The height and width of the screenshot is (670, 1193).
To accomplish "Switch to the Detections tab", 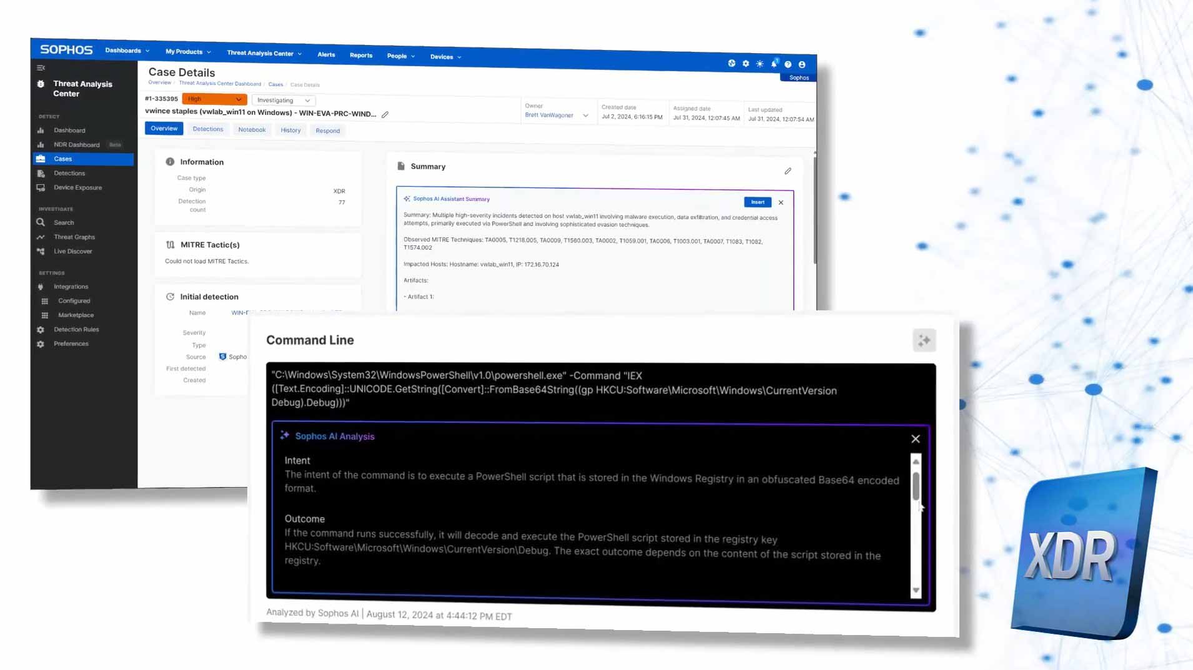I will (208, 129).
